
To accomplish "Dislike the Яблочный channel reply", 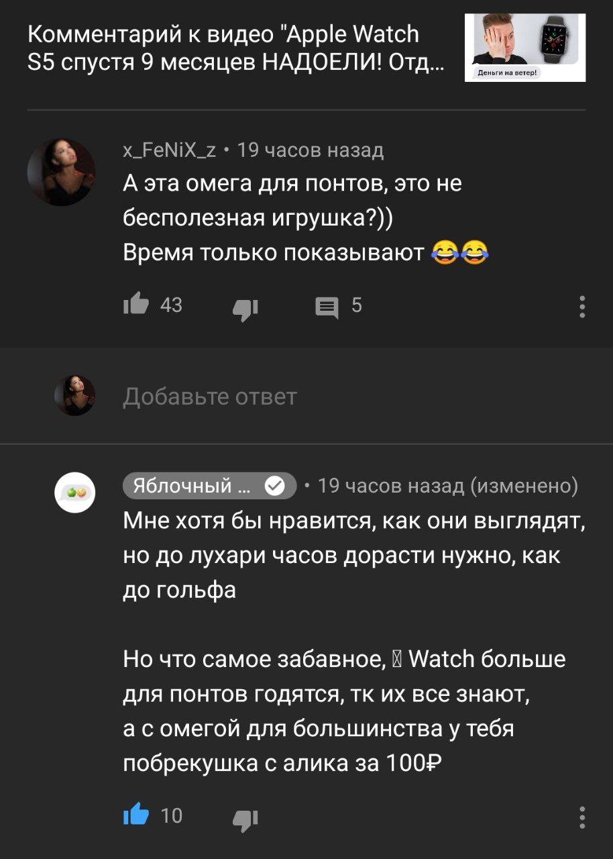I will coord(245,818).
